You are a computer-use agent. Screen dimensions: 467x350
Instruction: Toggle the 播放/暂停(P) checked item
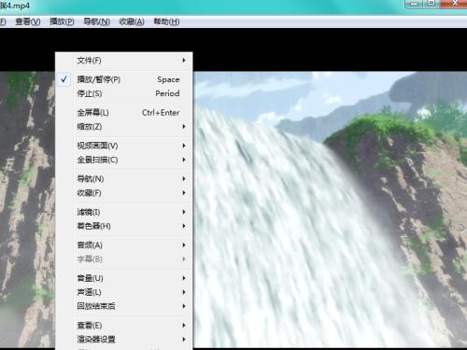tap(124, 79)
